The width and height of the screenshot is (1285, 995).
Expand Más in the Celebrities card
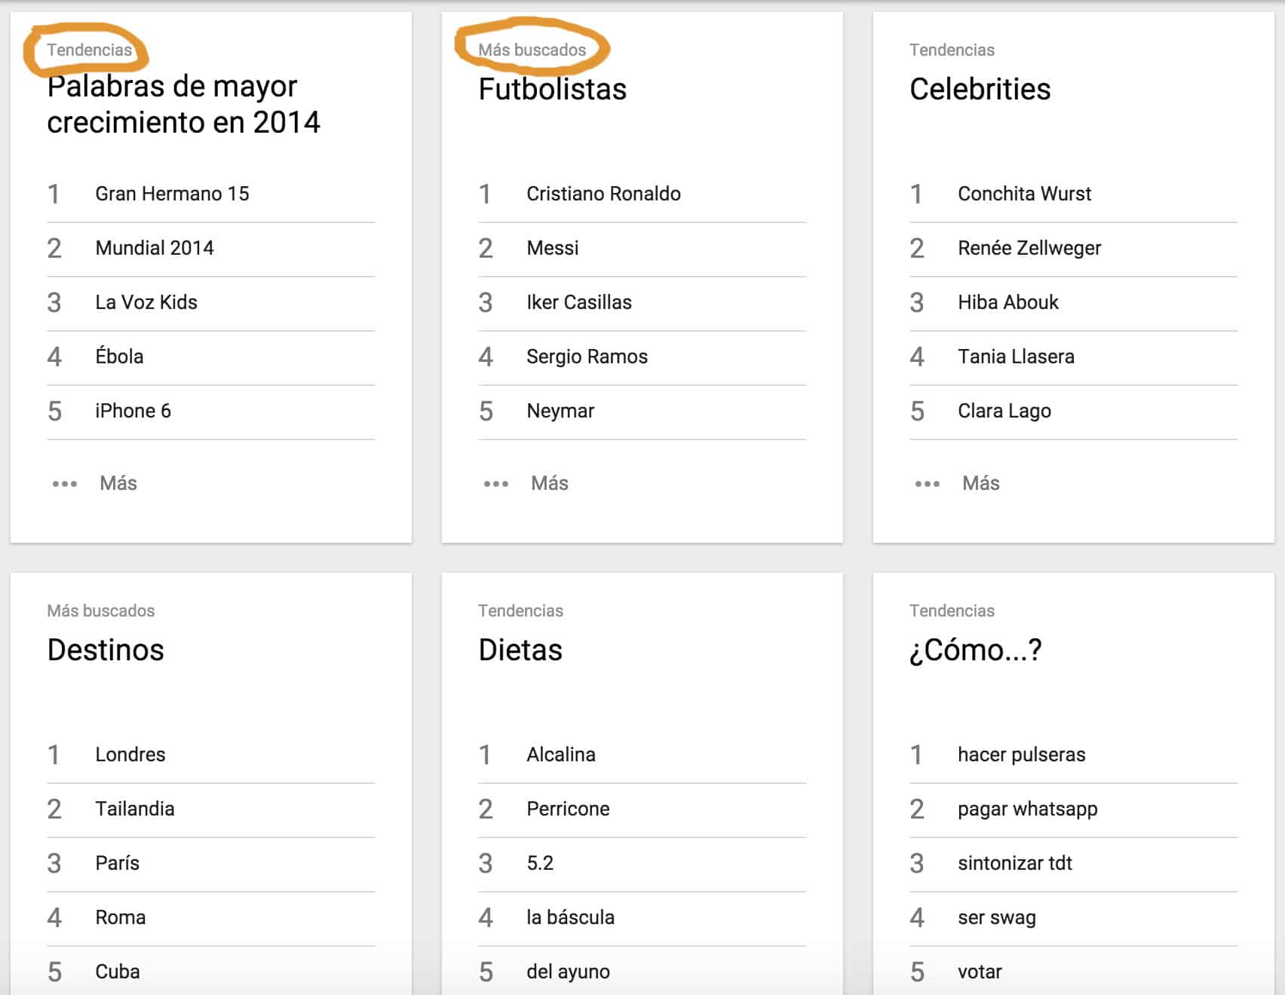(x=981, y=483)
